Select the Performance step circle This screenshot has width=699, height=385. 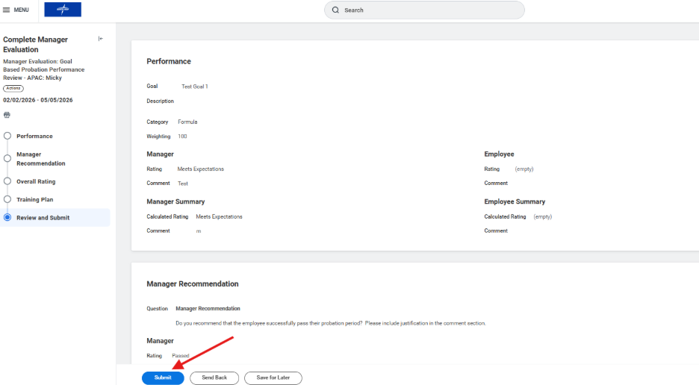pos(7,136)
